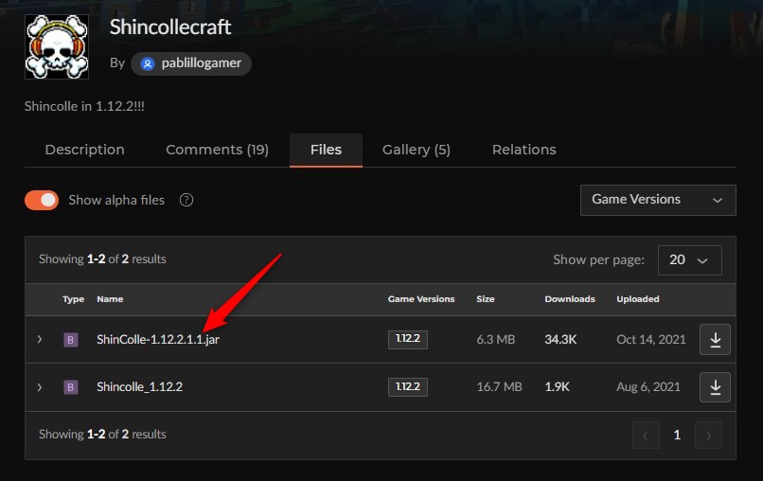The height and width of the screenshot is (481, 763).
Task: Click the beta type badge for Shincolle_1.12.2
Action: click(71, 387)
